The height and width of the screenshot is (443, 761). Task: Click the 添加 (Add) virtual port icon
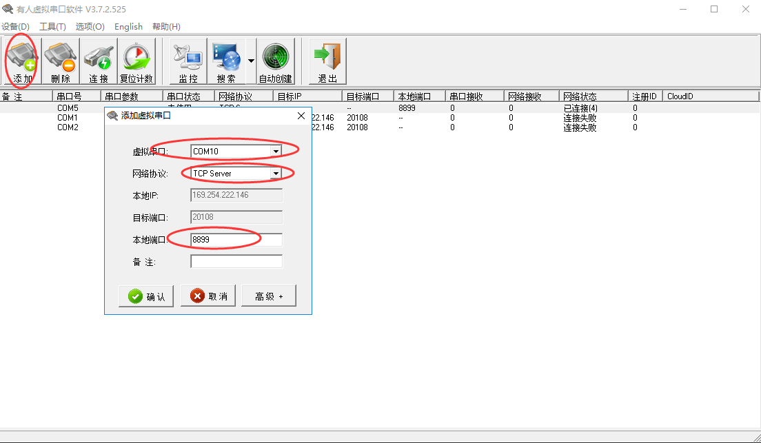[22, 61]
